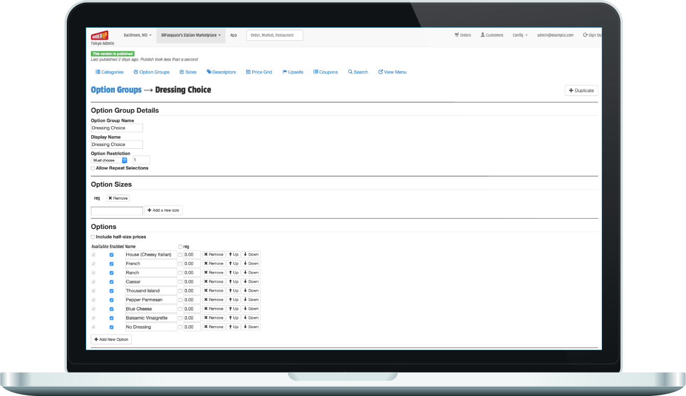The image size is (686, 396).
Task: Open the App menu item
Action: click(233, 35)
